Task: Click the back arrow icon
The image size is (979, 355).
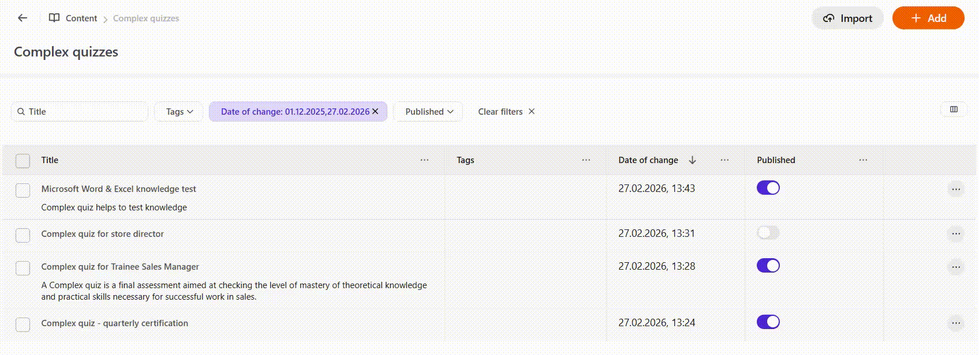Action: pyautogui.click(x=23, y=18)
